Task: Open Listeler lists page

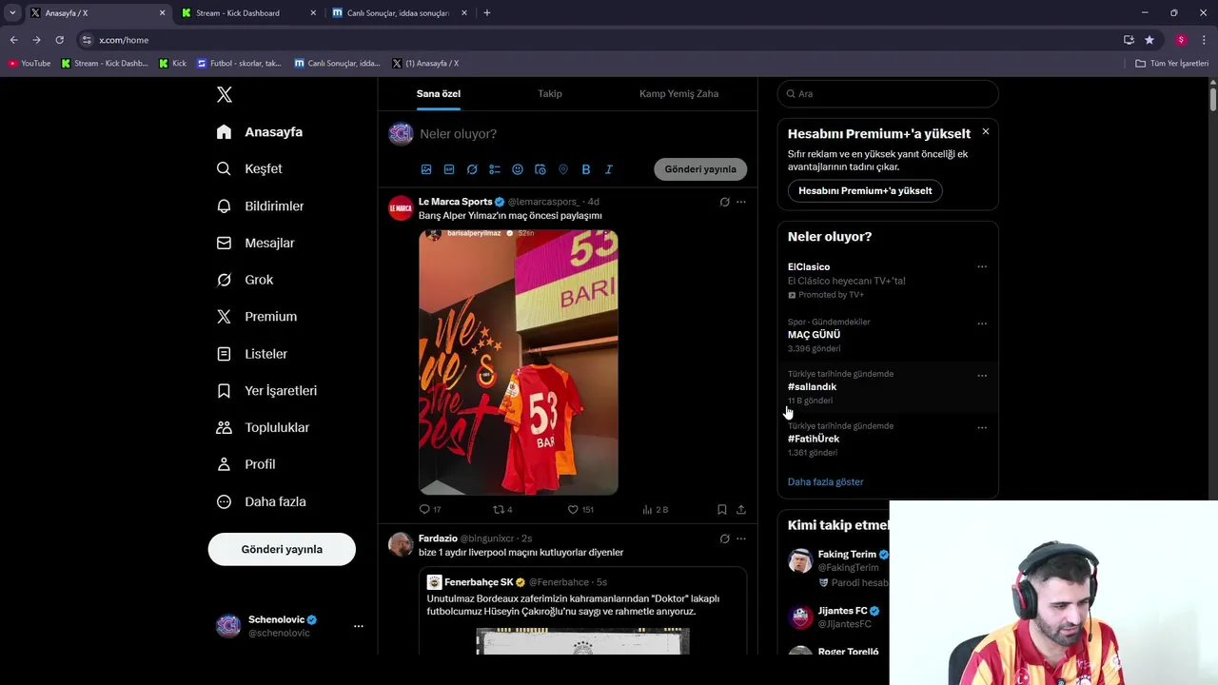Action: pos(251,354)
